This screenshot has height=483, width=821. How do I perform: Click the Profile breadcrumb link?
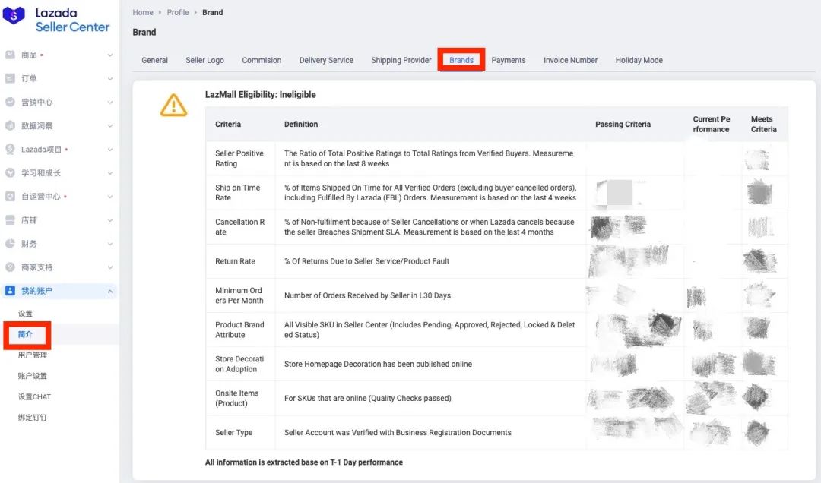tap(178, 13)
